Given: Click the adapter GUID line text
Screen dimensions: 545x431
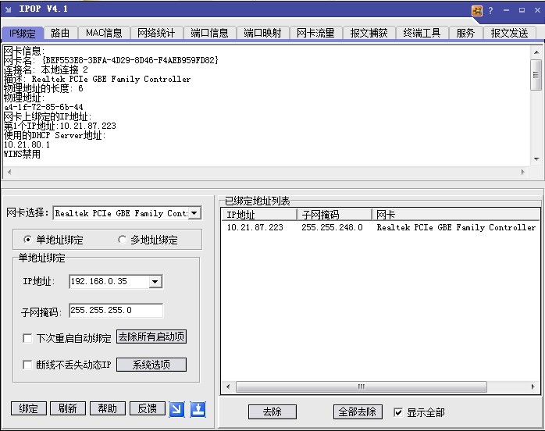Looking at the screenshot, I should click(x=111, y=60).
